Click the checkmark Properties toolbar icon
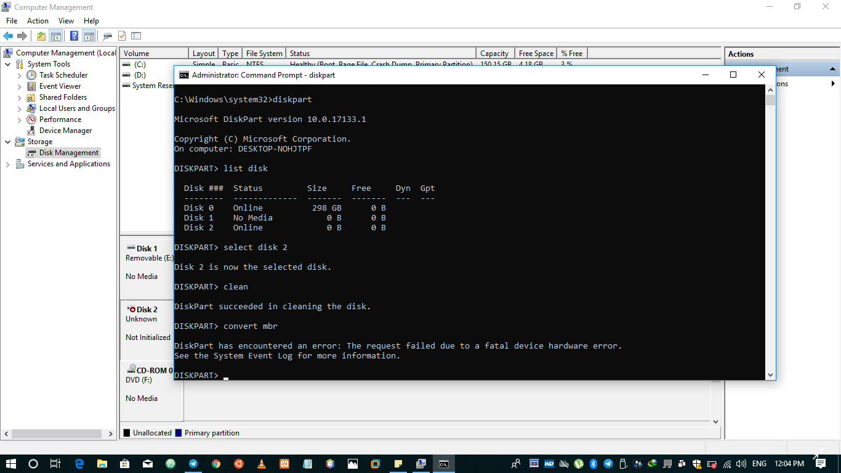This screenshot has width=841, height=473. pos(122,36)
